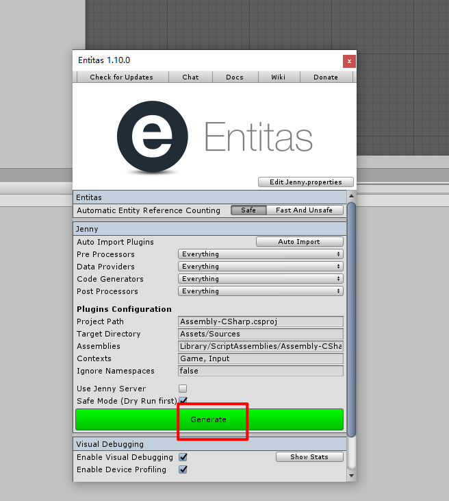
Task: Click the 'Automatic Entity Reference Counting' label
Action: [x=149, y=210]
